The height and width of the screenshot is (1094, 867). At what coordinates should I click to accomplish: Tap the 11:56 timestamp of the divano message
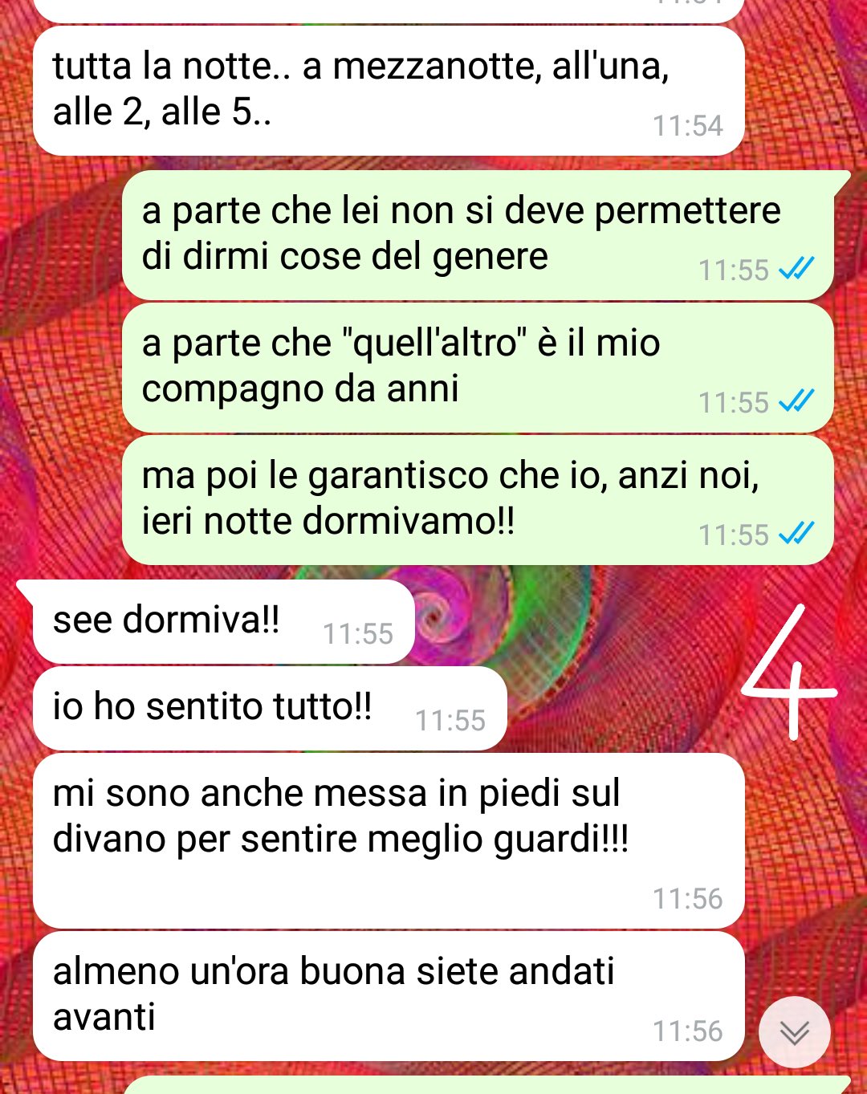click(x=687, y=899)
